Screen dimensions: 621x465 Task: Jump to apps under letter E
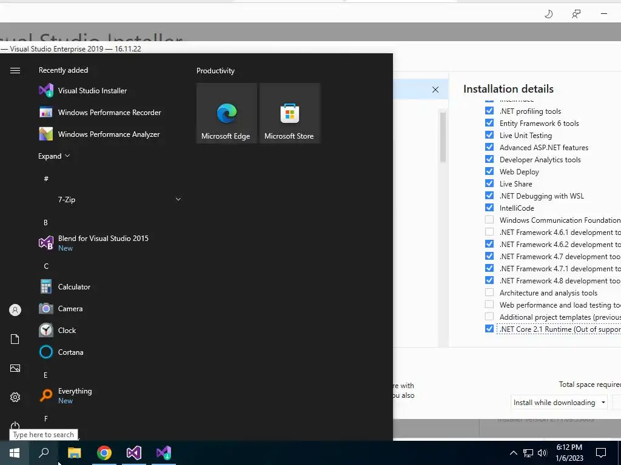tap(45, 375)
